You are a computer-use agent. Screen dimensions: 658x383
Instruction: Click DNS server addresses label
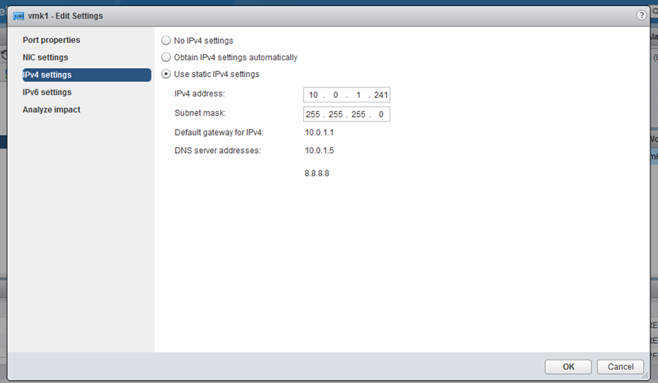[x=218, y=150]
